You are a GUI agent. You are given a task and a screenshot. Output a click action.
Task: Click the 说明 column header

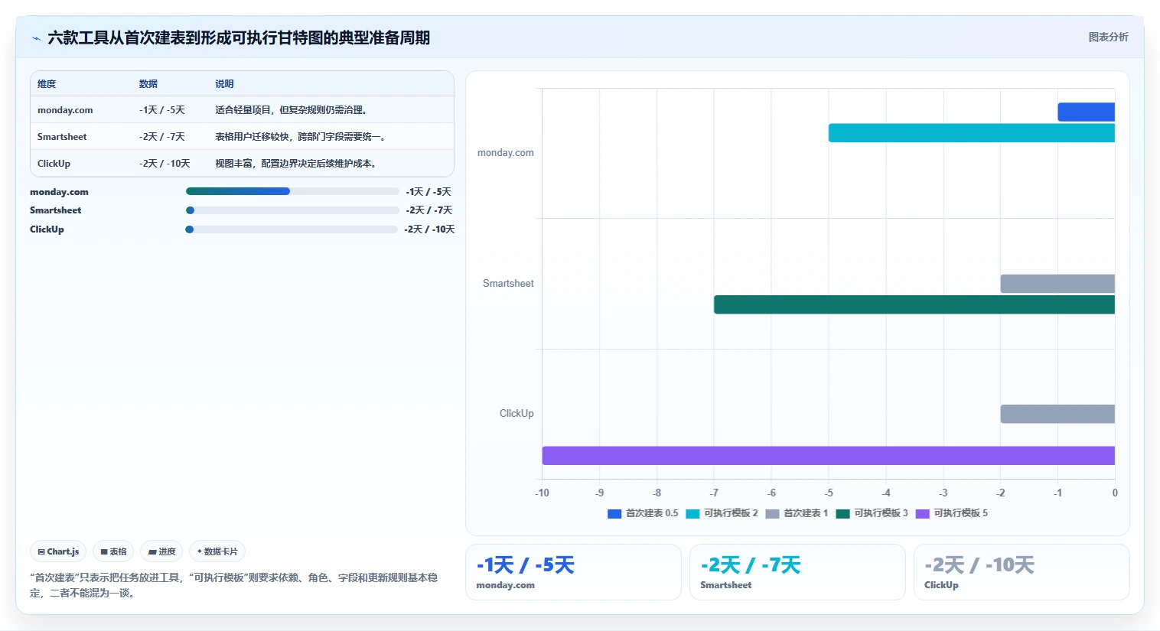pyautogui.click(x=224, y=84)
